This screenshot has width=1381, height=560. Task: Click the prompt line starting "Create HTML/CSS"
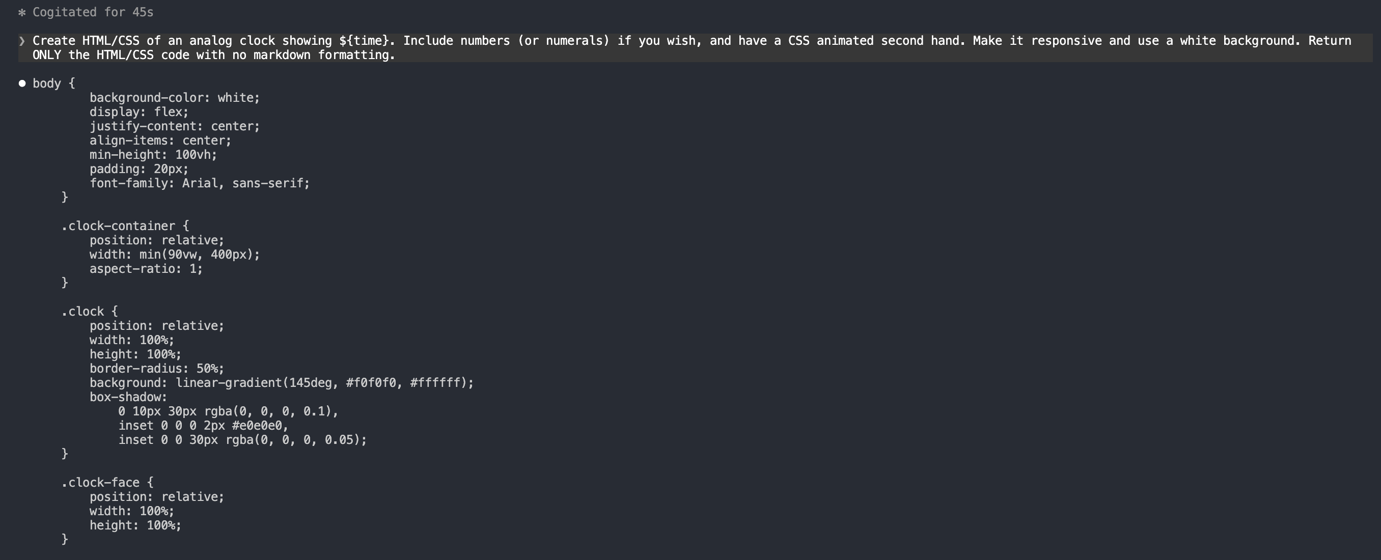(x=692, y=41)
